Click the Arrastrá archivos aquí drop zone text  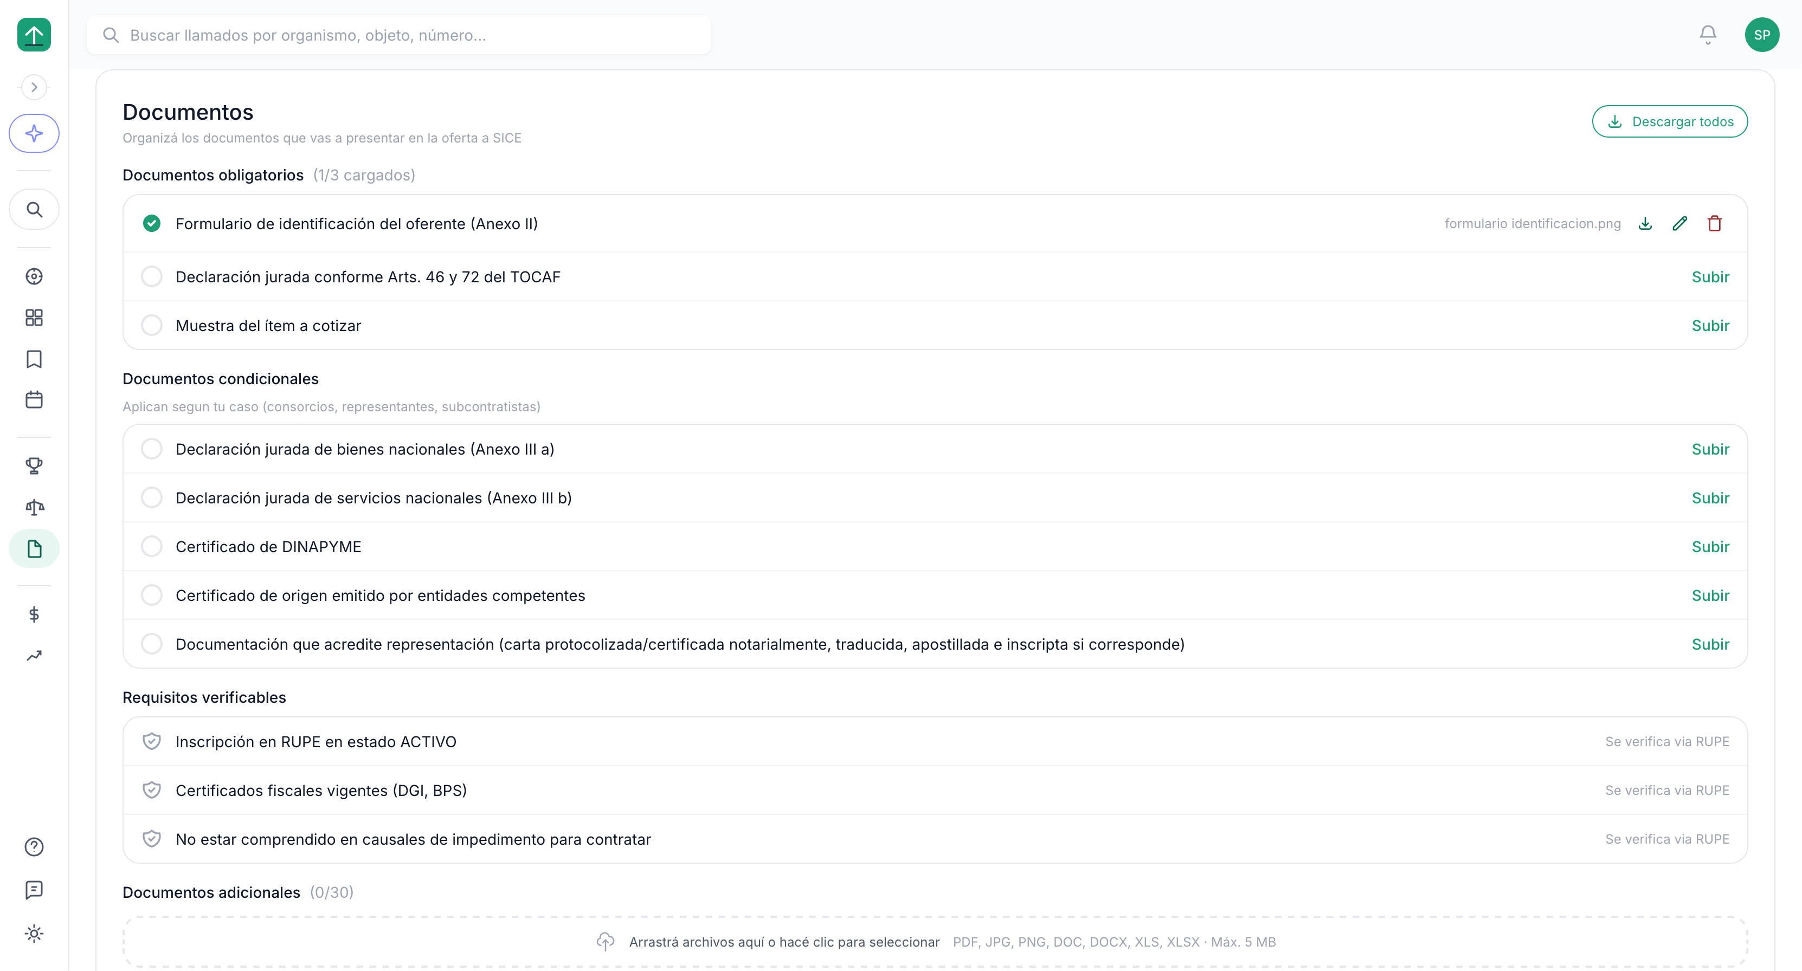click(x=784, y=942)
